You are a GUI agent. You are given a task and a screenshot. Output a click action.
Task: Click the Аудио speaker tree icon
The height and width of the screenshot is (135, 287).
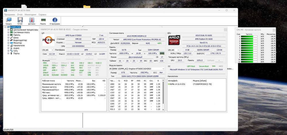pyautogui.click(x=11, y=48)
